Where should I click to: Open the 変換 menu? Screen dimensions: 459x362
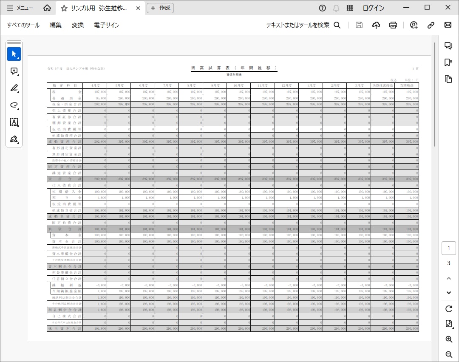(x=78, y=25)
